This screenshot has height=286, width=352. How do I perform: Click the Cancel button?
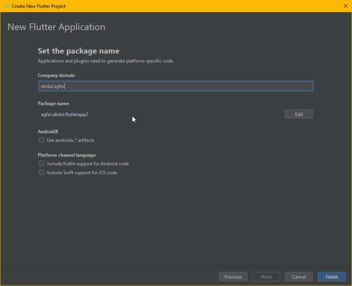pos(299,277)
